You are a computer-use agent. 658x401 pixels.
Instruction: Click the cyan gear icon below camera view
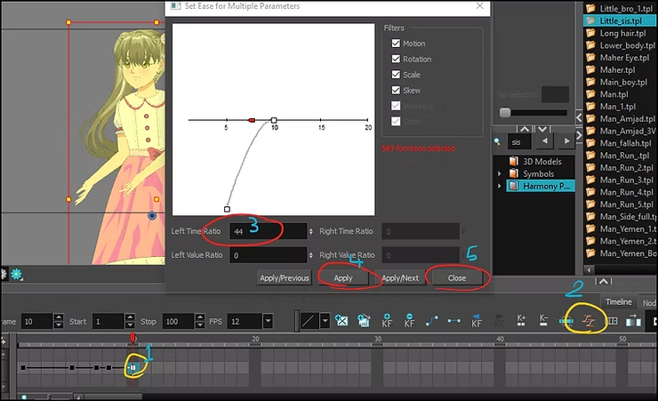(x=16, y=275)
